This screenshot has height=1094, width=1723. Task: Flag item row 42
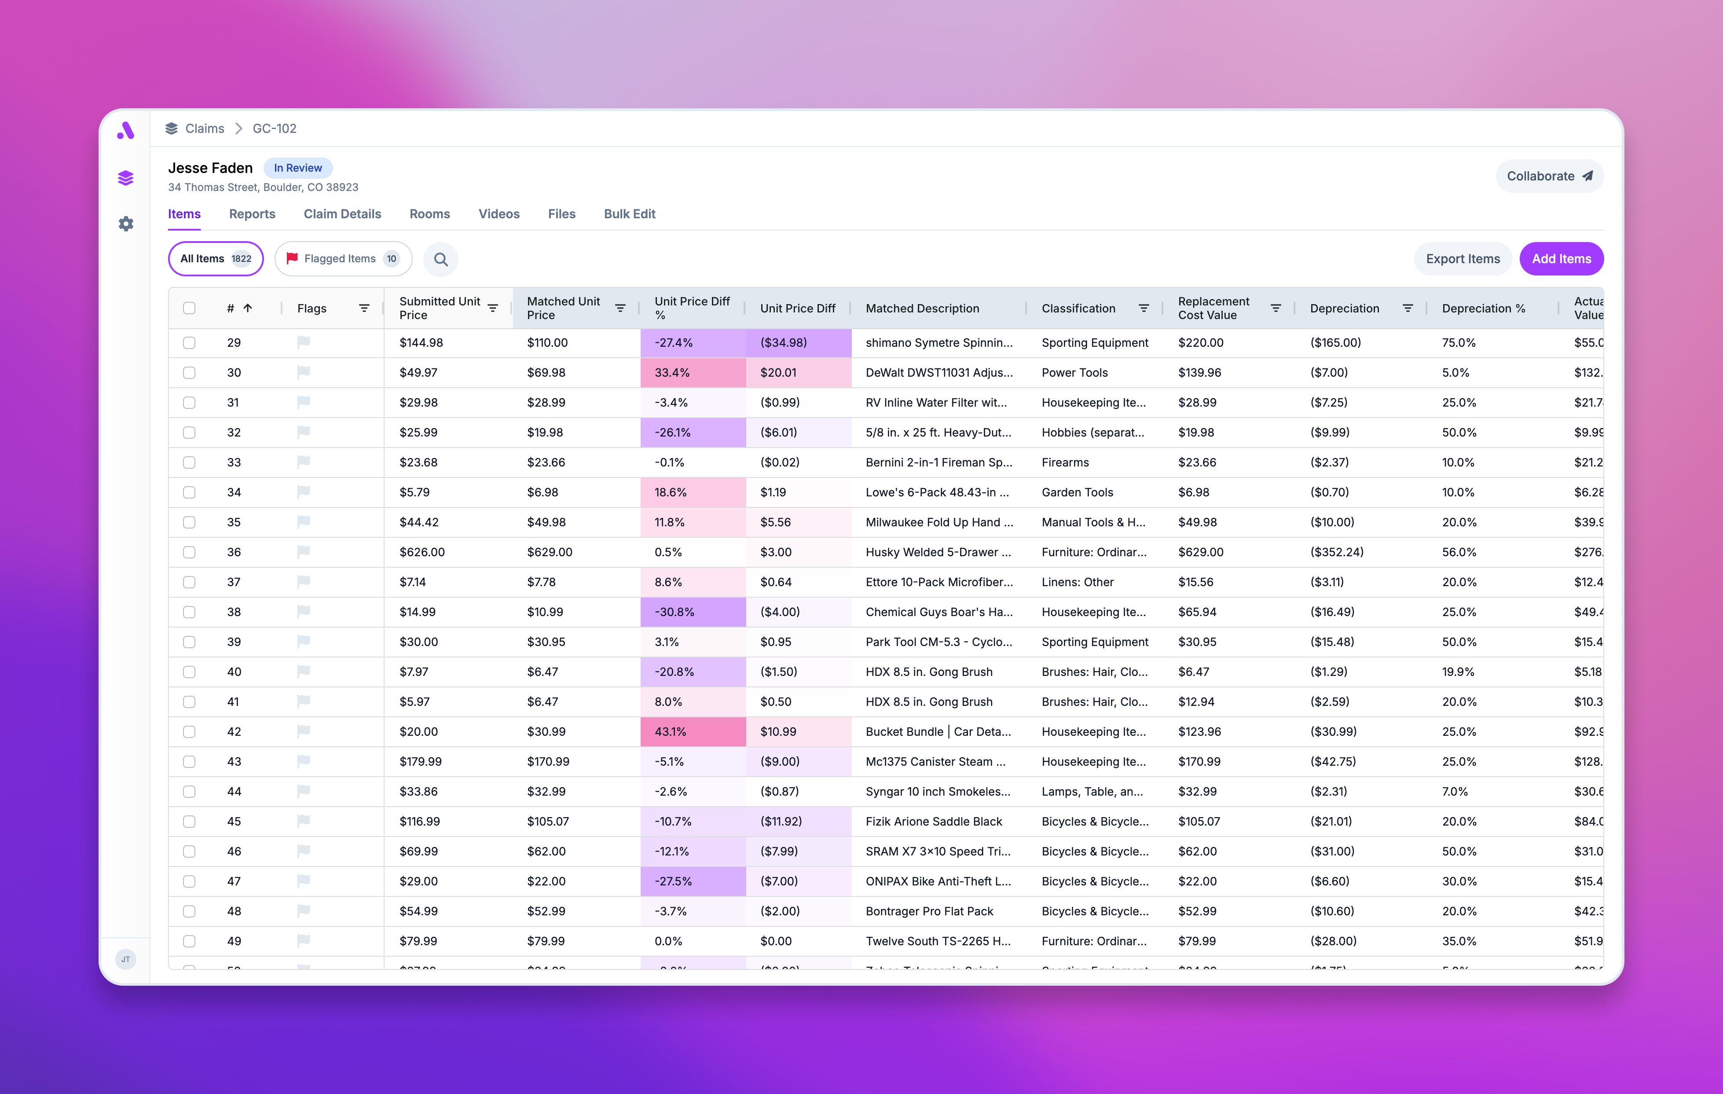pyautogui.click(x=304, y=731)
